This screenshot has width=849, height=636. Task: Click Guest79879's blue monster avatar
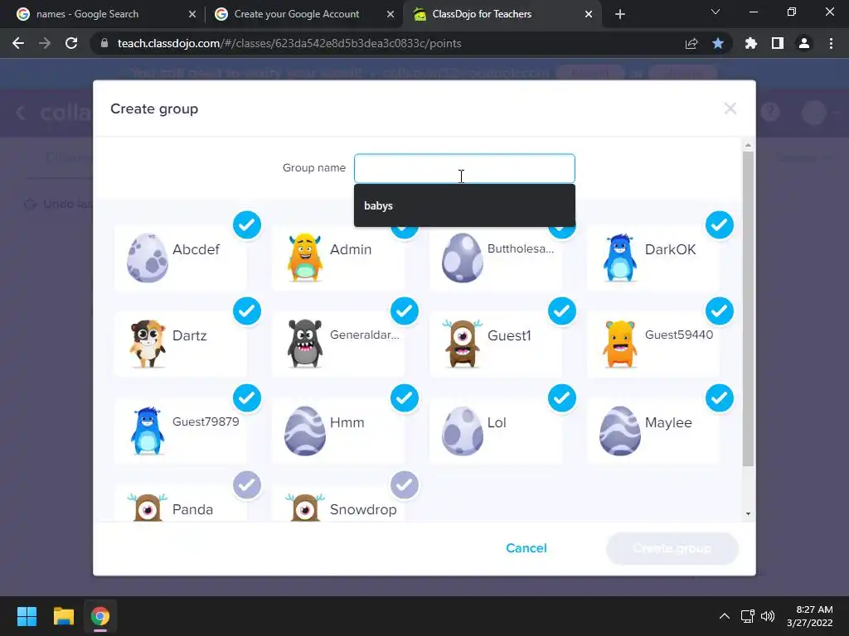click(148, 431)
